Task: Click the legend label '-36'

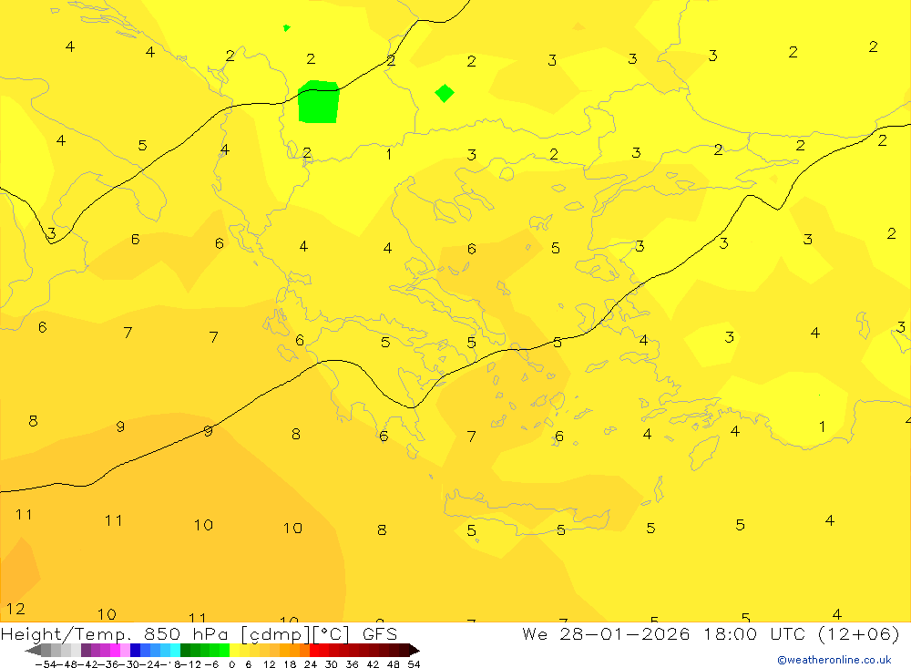Action: [x=108, y=664]
